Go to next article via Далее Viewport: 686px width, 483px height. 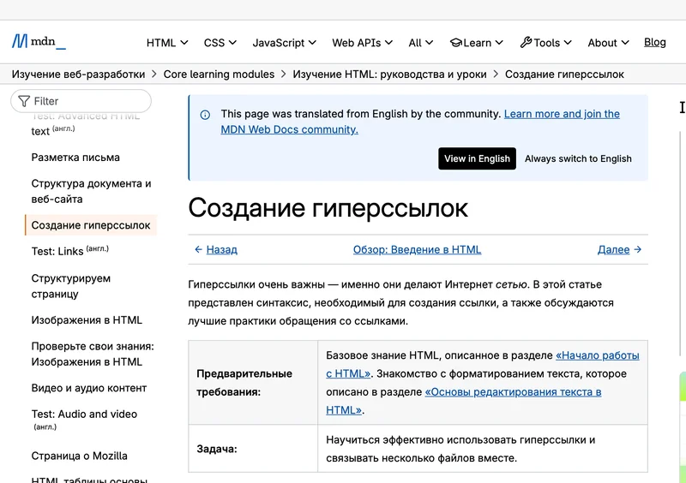613,249
